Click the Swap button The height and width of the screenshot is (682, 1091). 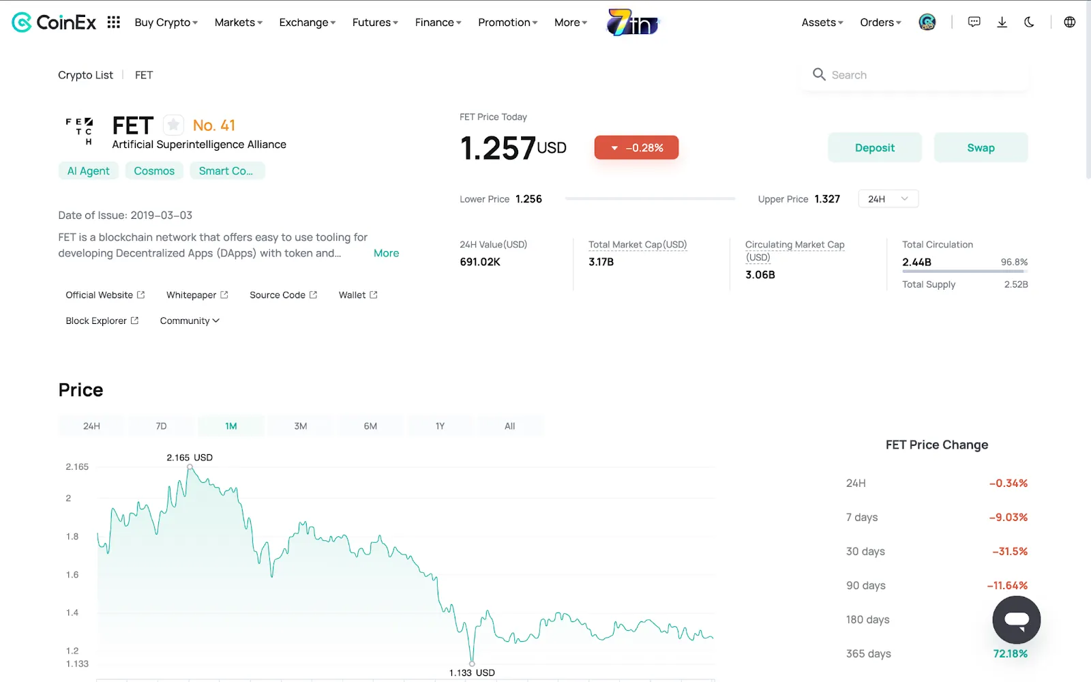tap(981, 147)
